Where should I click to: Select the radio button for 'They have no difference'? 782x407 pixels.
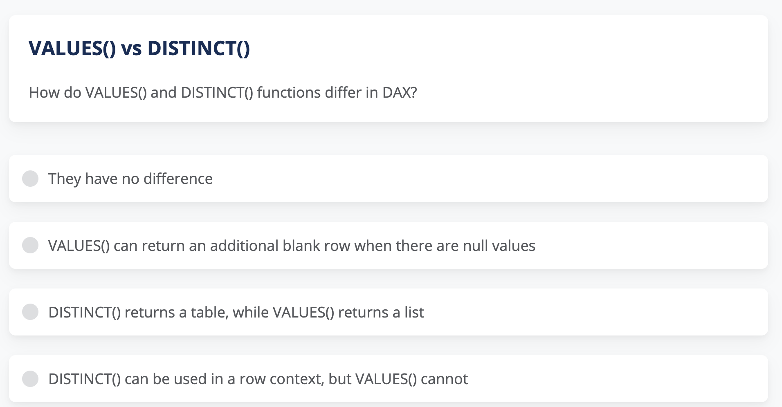(x=30, y=179)
